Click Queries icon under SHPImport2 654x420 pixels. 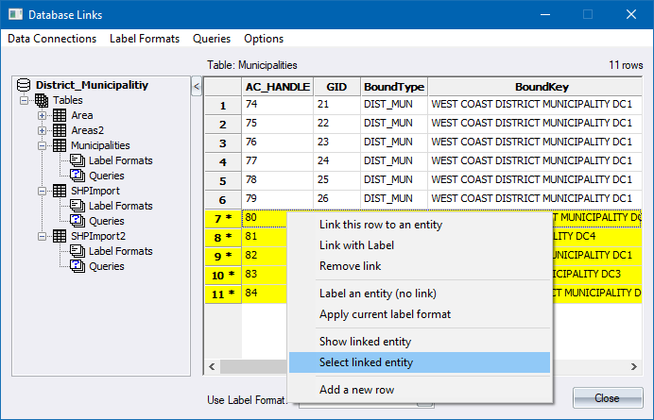point(77,266)
